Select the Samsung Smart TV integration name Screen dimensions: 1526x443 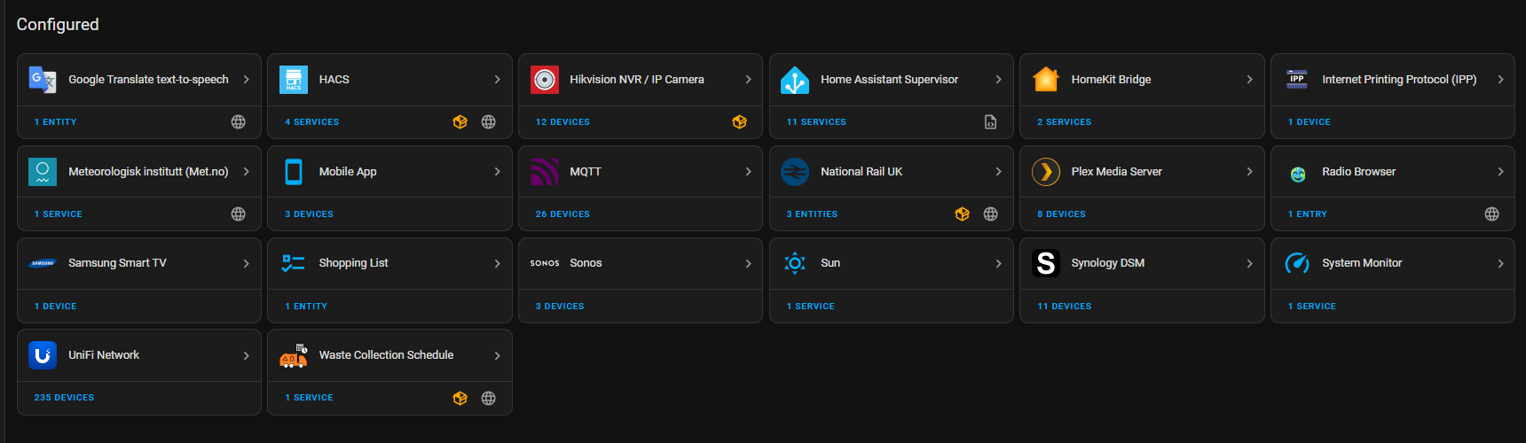[x=117, y=263]
